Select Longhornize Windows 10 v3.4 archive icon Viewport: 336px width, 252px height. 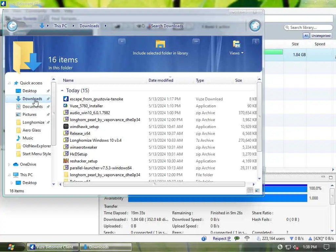(66, 140)
